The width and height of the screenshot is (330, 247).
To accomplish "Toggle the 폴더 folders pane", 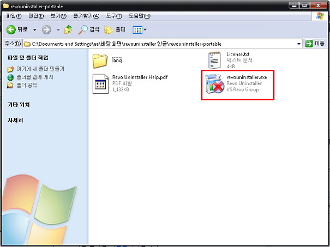I will pos(115,29).
